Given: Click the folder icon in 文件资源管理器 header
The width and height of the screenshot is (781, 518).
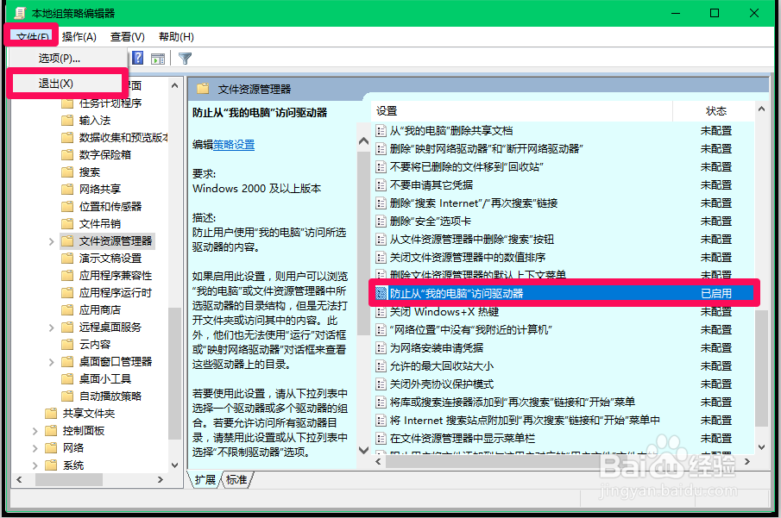Looking at the screenshot, I should tap(203, 89).
